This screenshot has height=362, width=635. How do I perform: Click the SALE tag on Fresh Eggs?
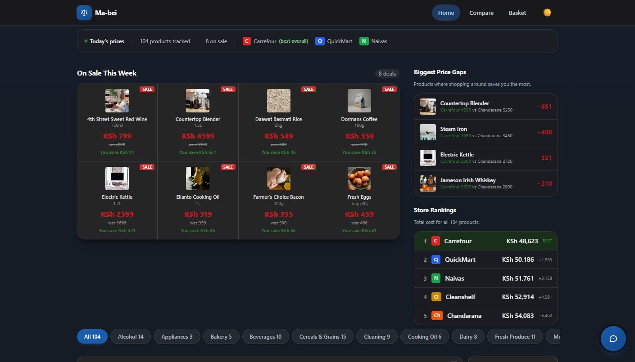[389, 167]
